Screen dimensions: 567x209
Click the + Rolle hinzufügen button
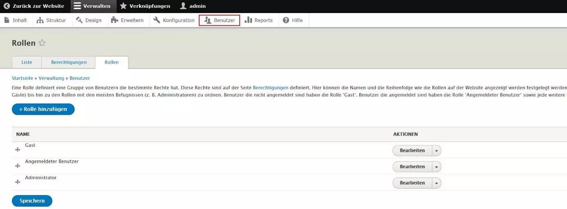43,109
